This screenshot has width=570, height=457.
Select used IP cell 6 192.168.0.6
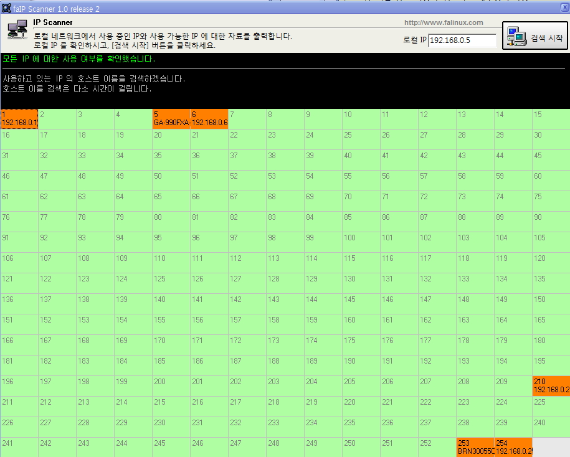[209, 119]
